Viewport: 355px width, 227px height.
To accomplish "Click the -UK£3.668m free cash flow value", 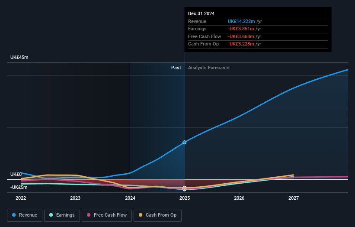I will tap(241, 36).
